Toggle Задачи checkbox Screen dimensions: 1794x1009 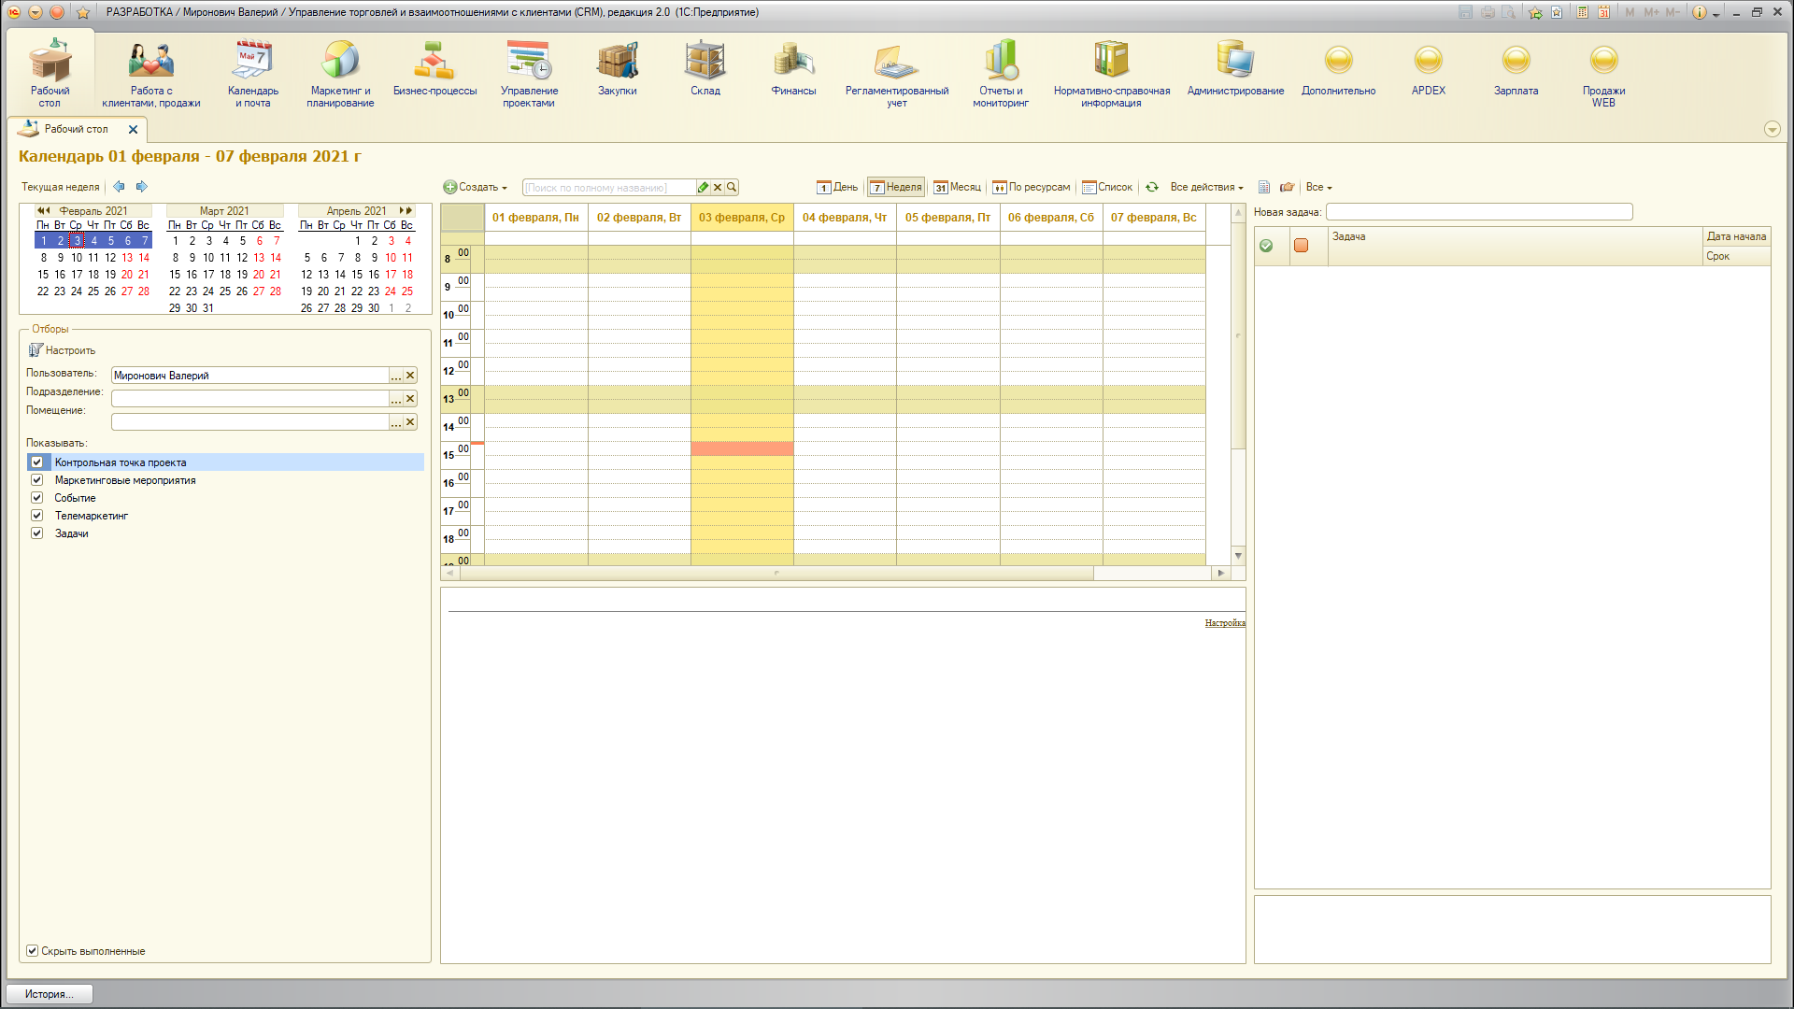37,533
